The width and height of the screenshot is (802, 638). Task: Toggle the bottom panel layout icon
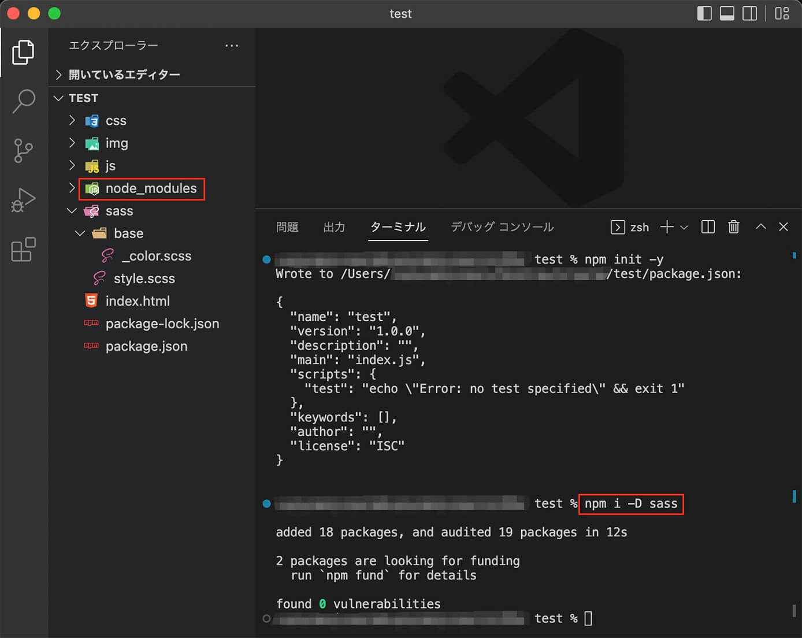tap(727, 13)
